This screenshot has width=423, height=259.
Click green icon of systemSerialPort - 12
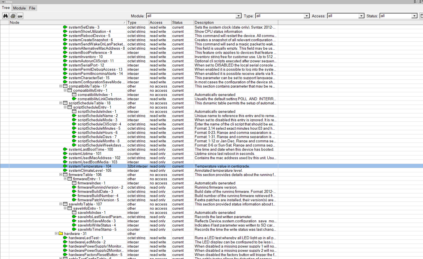(x=65, y=65)
